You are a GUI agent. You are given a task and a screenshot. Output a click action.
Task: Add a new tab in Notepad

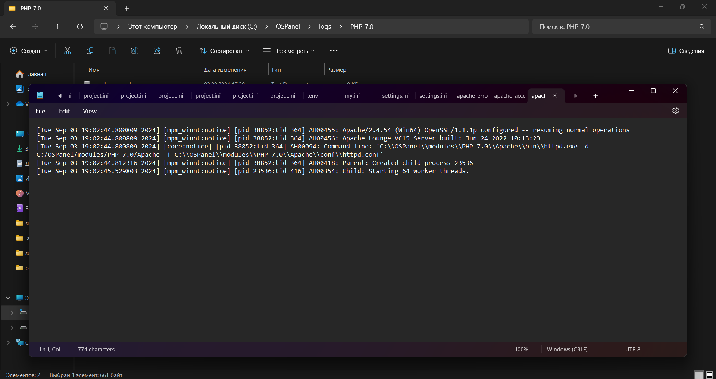(596, 96)
